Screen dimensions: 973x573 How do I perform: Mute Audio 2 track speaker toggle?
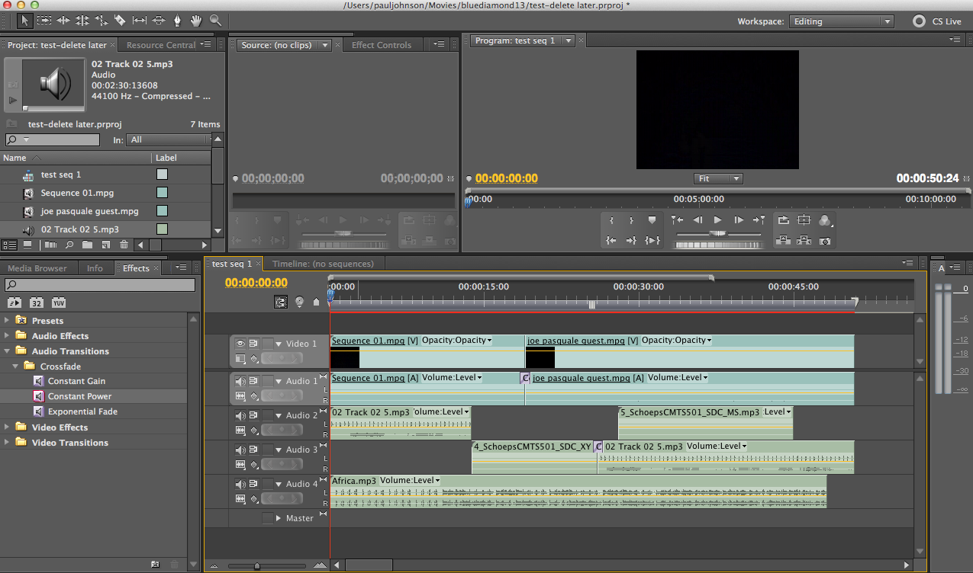[x=240, y=415]
